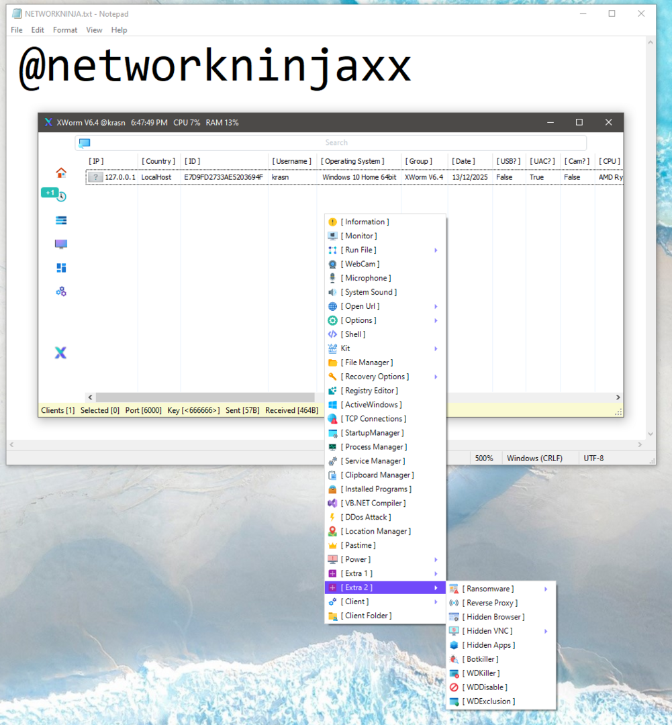Click the Location Manager map pin icon
The image size is (672, 725).
tap(332, 532)
